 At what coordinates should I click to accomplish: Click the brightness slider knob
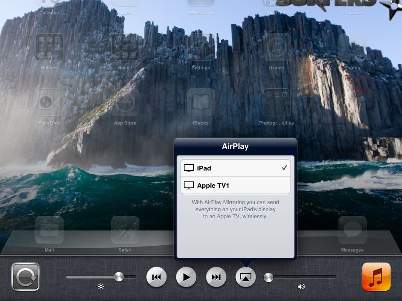(x=119, y=277)
